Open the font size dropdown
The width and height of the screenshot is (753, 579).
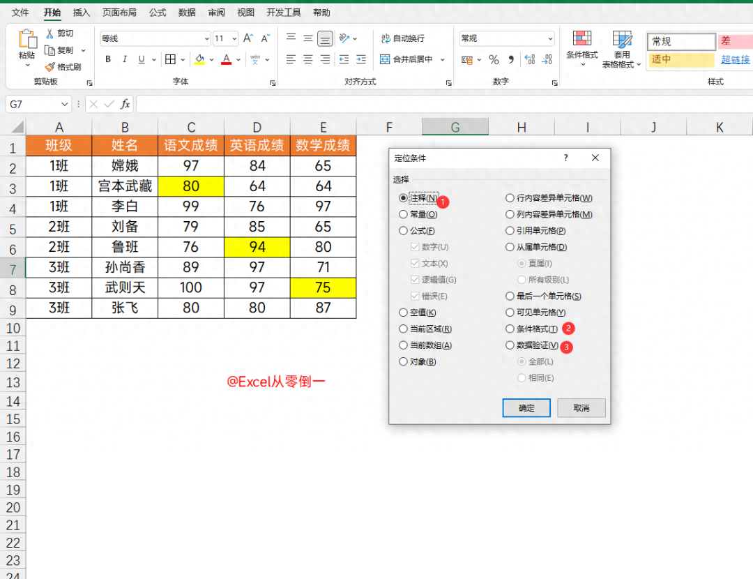[x=234, y=38]
